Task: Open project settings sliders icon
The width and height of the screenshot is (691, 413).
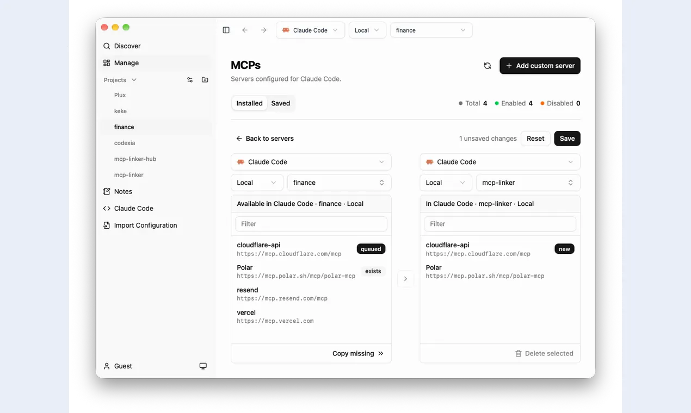Action: (x=190, y=80)
